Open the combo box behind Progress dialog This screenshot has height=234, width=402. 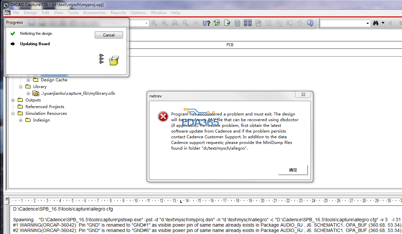tap(147, 23)
